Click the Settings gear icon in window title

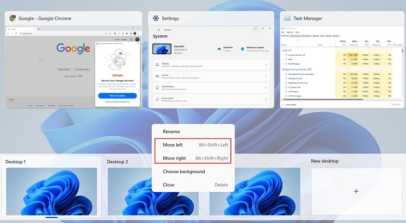point(156,18)
